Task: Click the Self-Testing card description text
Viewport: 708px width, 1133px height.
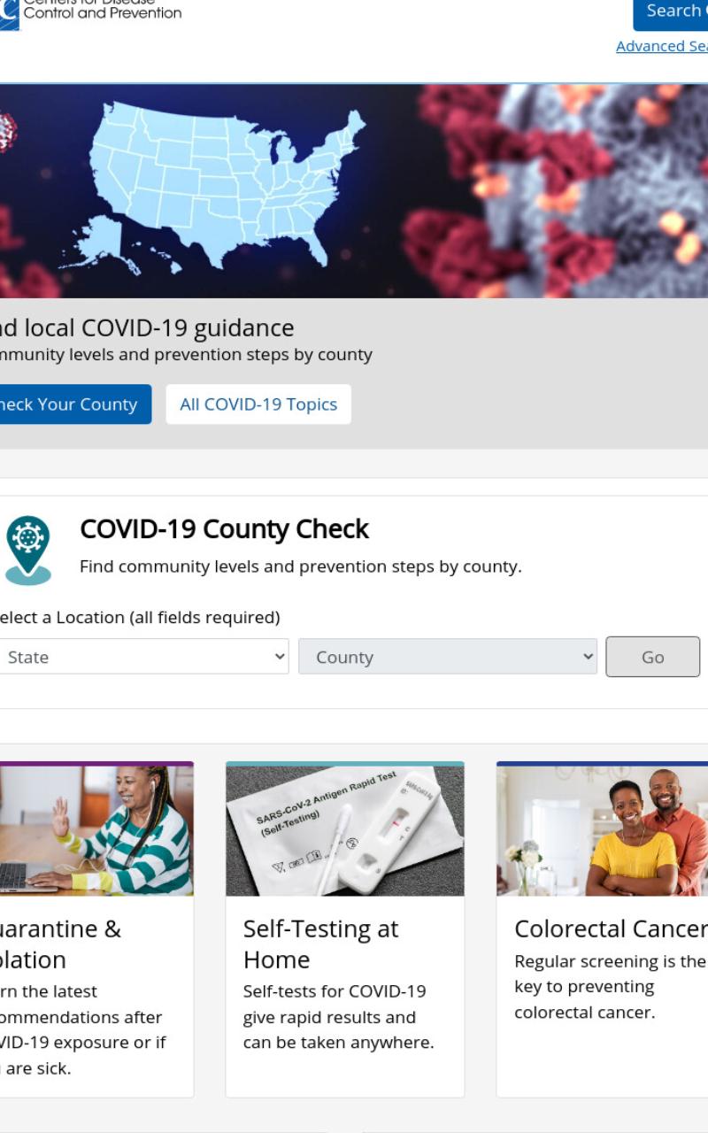Action: tap(339, 1016)
